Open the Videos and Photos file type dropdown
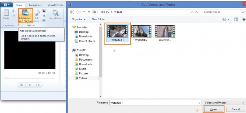Viewport: 246px width, 113px height. coord(224,103)
